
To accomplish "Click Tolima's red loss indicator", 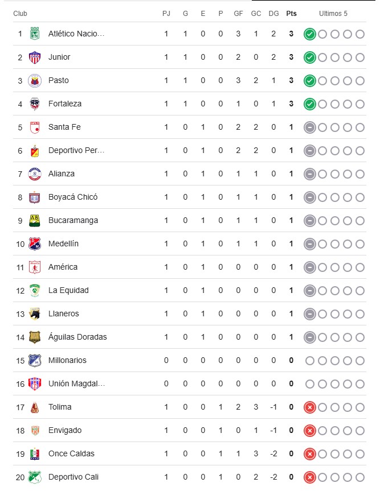I will pyautogui.click(x=309, y=407).
